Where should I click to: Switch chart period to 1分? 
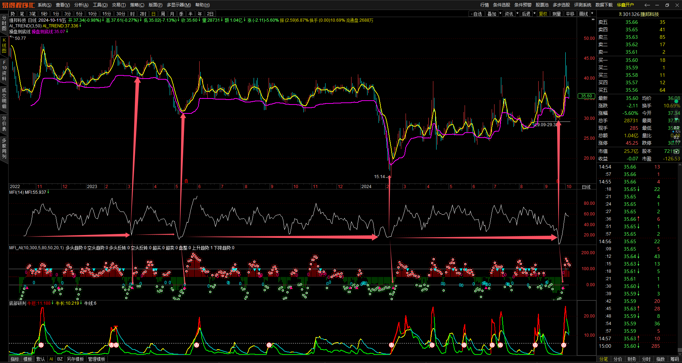point(56,14)
